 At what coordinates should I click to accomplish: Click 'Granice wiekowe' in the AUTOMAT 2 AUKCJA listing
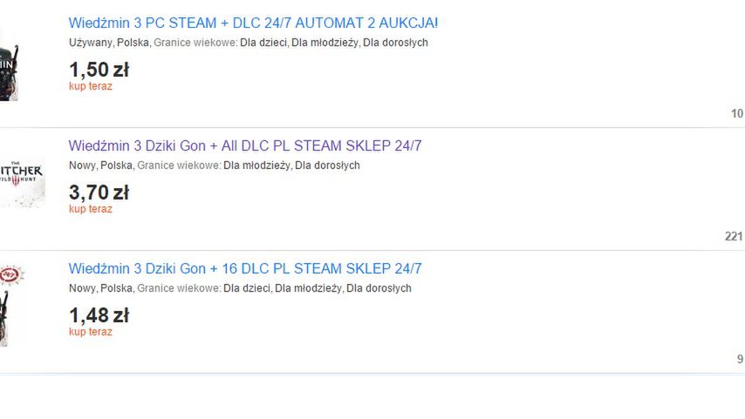[195, 43]
